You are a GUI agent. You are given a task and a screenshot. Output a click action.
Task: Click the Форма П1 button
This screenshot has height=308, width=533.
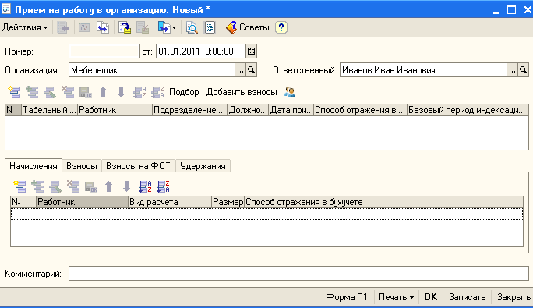coord(347,297)
